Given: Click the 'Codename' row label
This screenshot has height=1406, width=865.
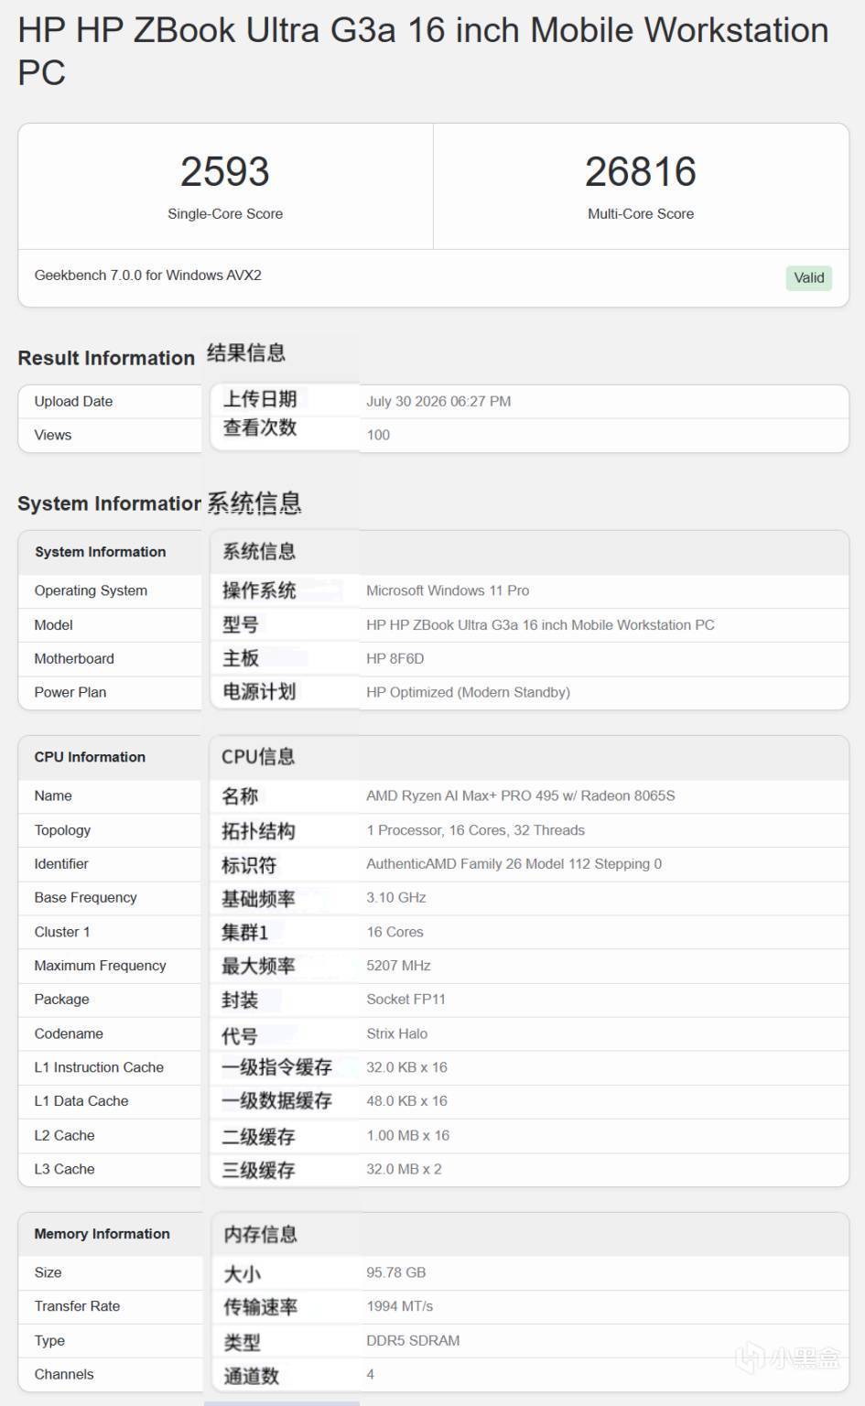Looking at the screenshot, I should point(69,1033).
